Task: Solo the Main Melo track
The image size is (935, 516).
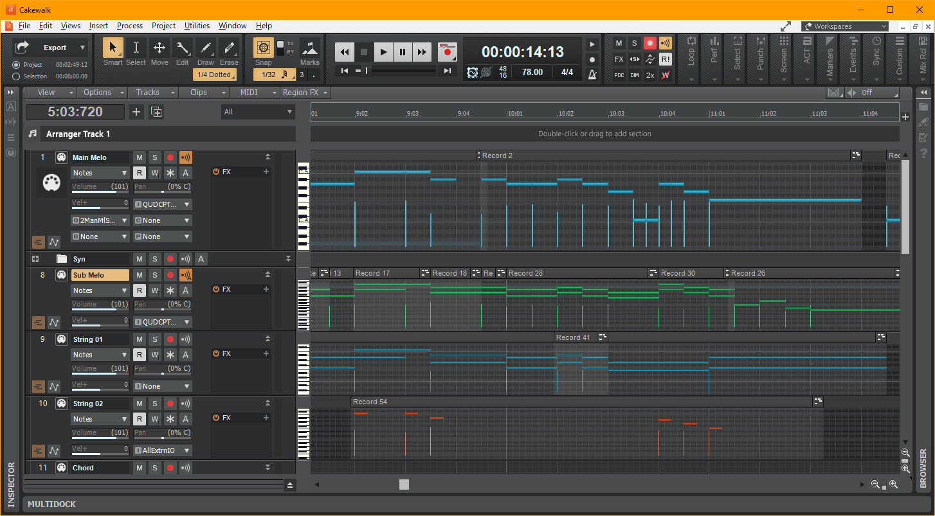Action: coord(155,157)
